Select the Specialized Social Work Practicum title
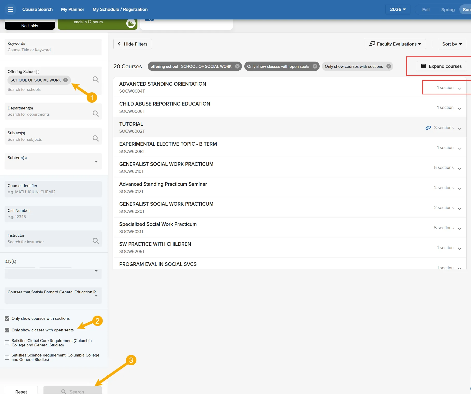This screenshot has height=394, width=471. 158,224
